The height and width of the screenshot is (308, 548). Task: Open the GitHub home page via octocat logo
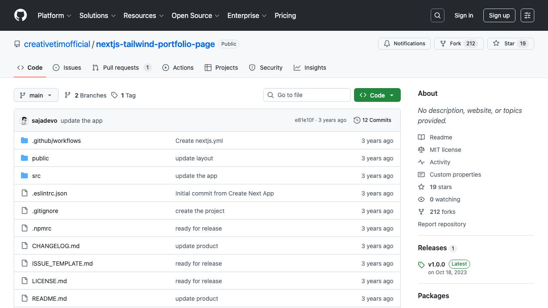click(20, 15)
